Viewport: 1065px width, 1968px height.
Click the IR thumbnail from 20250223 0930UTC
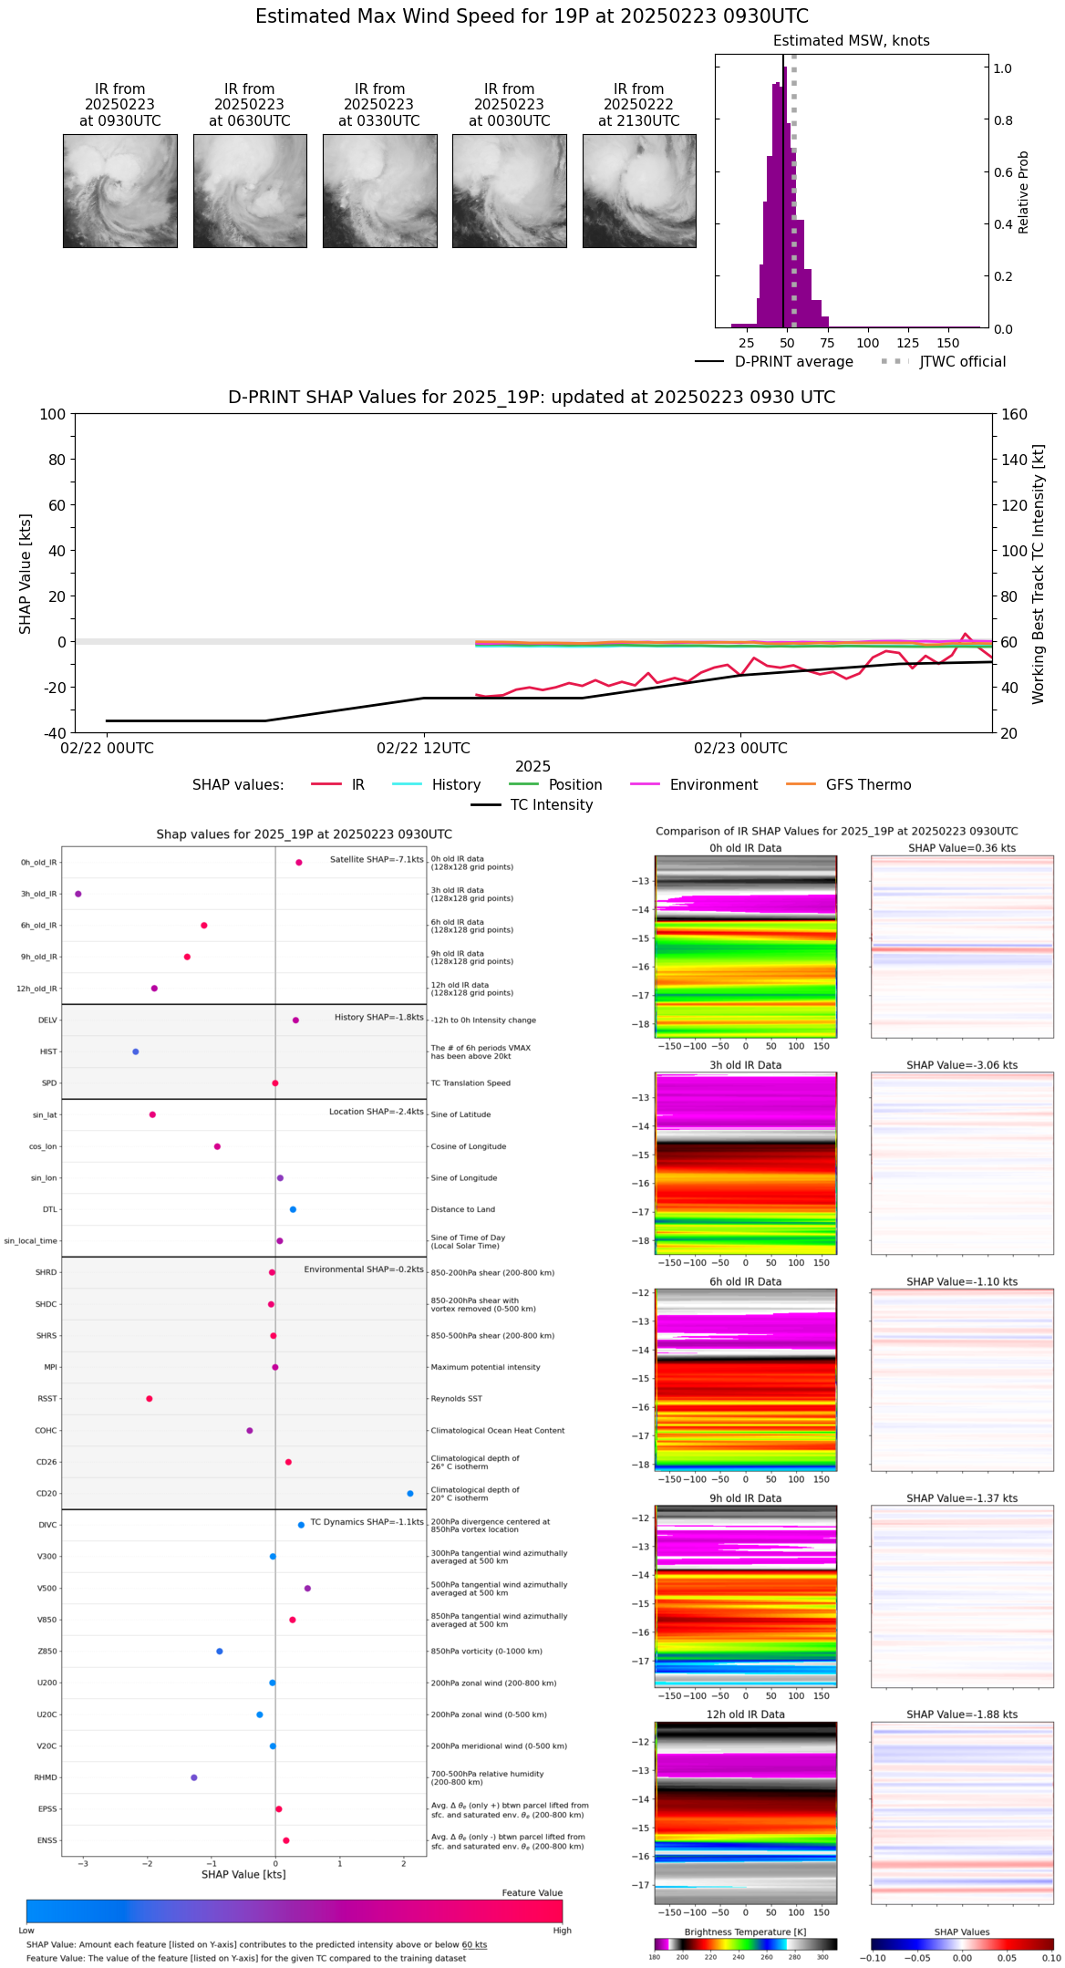(119, 191)
